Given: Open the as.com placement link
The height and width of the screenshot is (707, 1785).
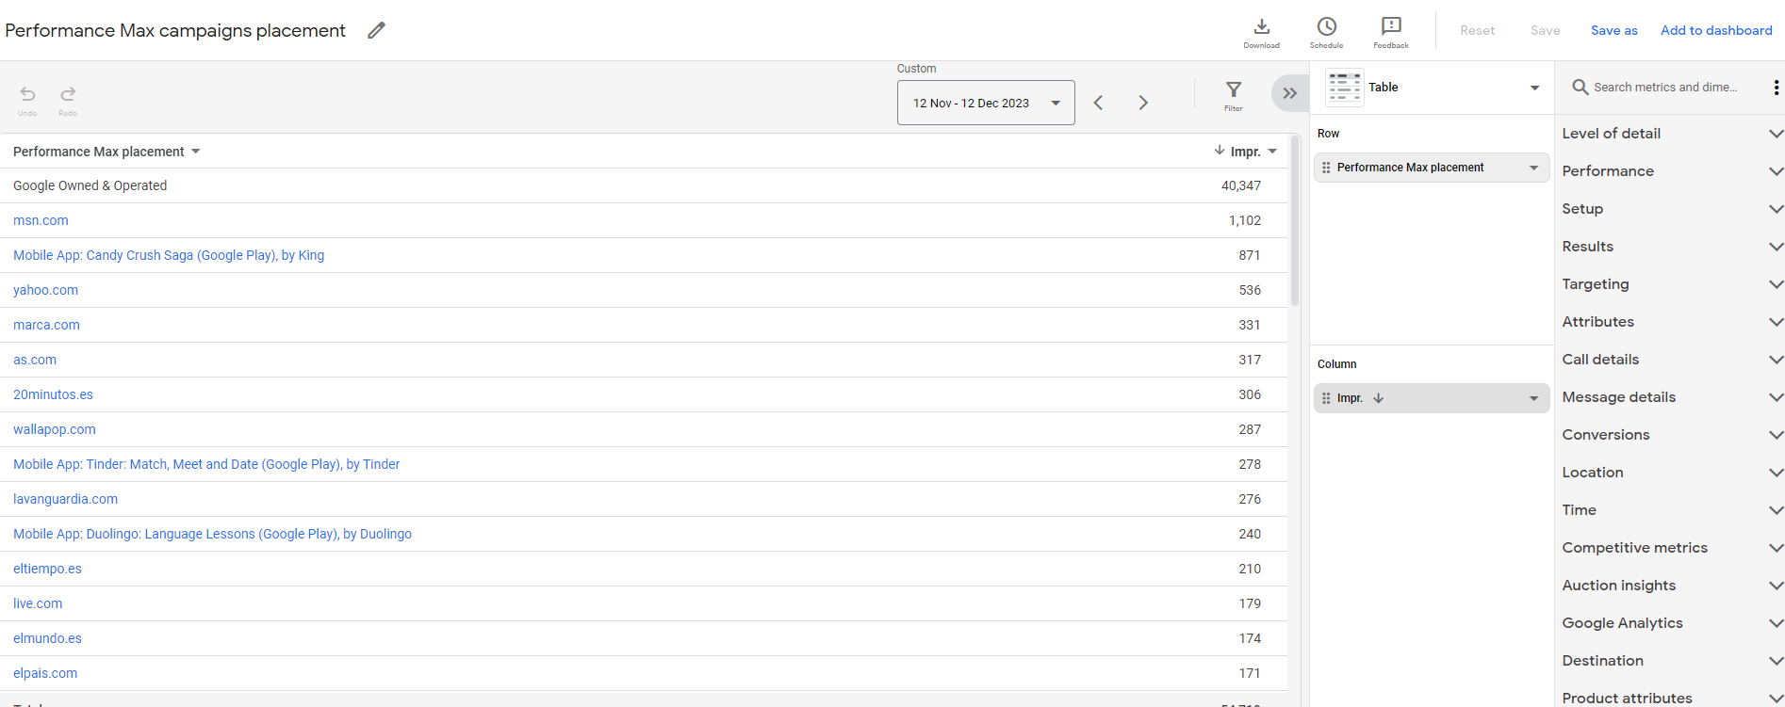Looking at the screenshot, I should click(35, 360).
